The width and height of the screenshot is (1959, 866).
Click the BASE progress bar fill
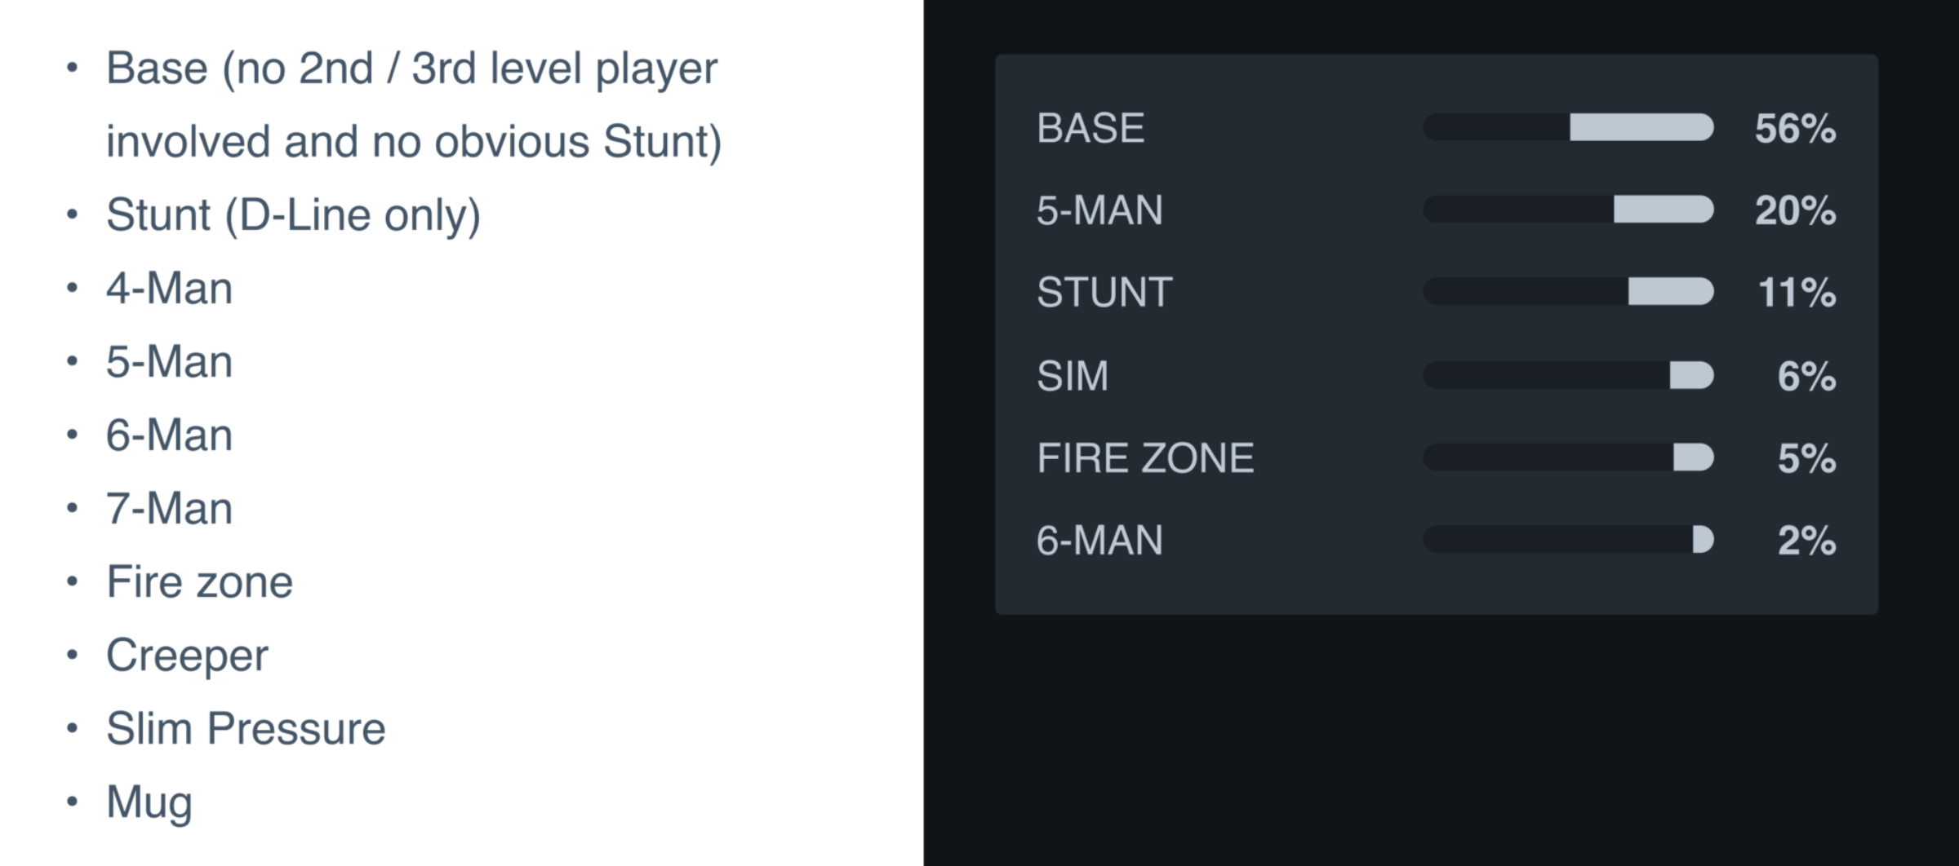click(1641, 127)
